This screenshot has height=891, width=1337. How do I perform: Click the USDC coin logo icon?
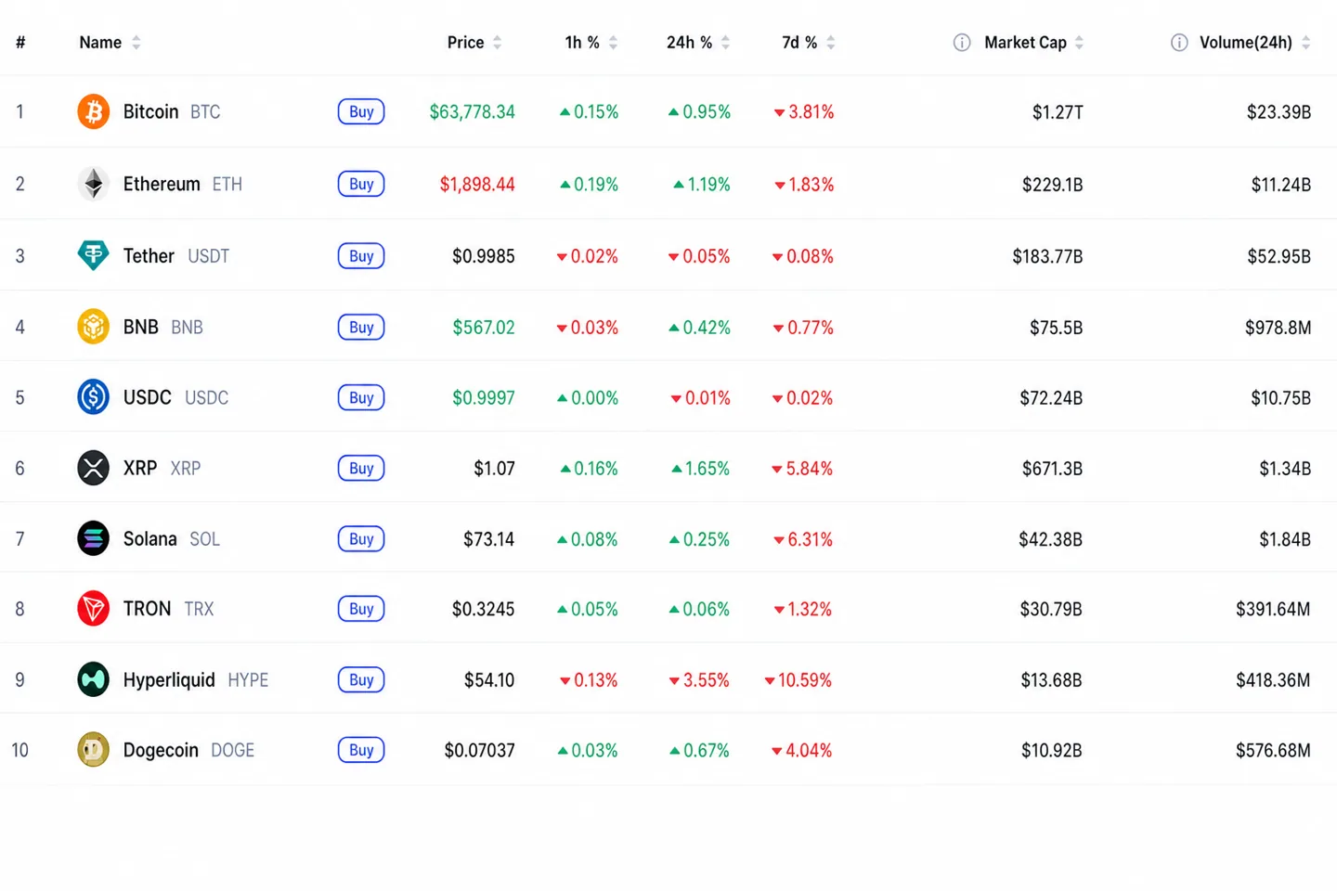pos(93,397)
